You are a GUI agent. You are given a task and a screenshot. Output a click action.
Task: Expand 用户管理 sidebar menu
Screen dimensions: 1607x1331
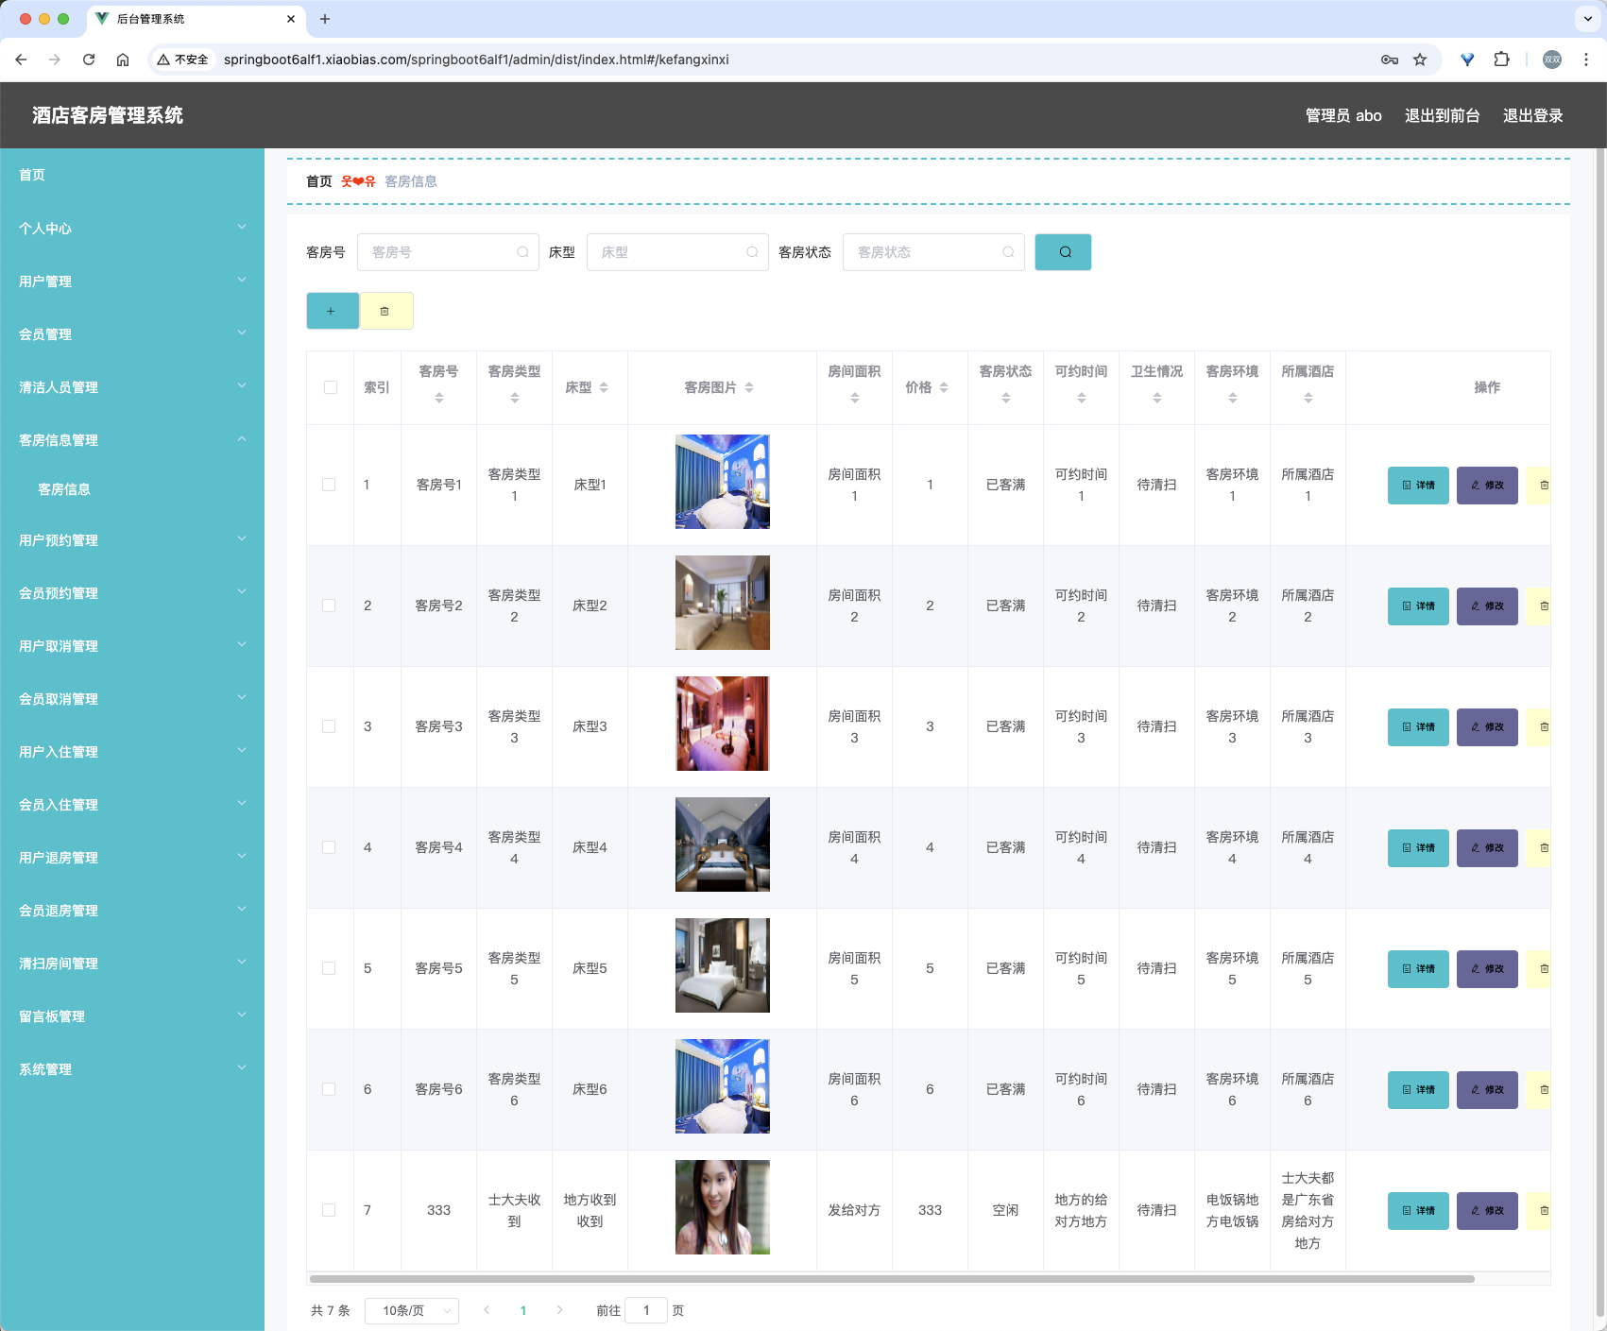coord(132,282)
